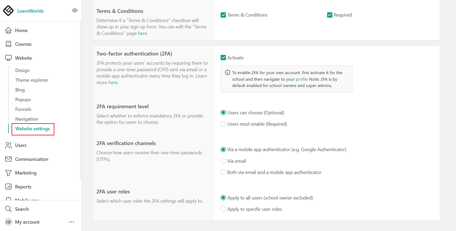The image size is (456, 231).
Task: Go to Design submenu
Action: 22,70
